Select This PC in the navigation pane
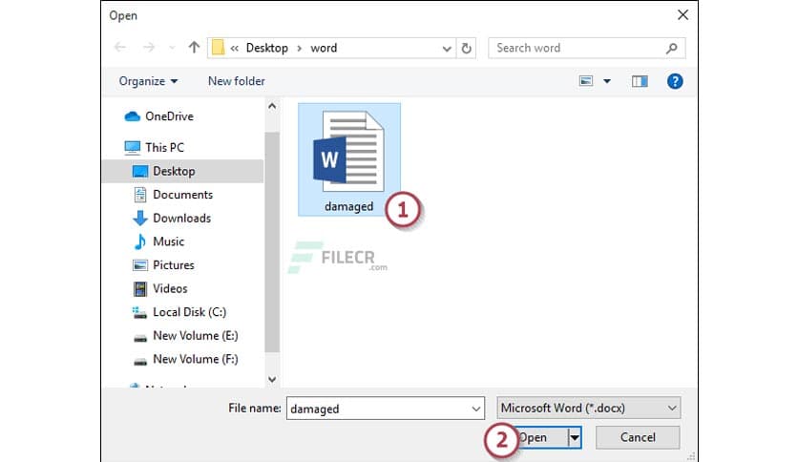 click(164, 148)
